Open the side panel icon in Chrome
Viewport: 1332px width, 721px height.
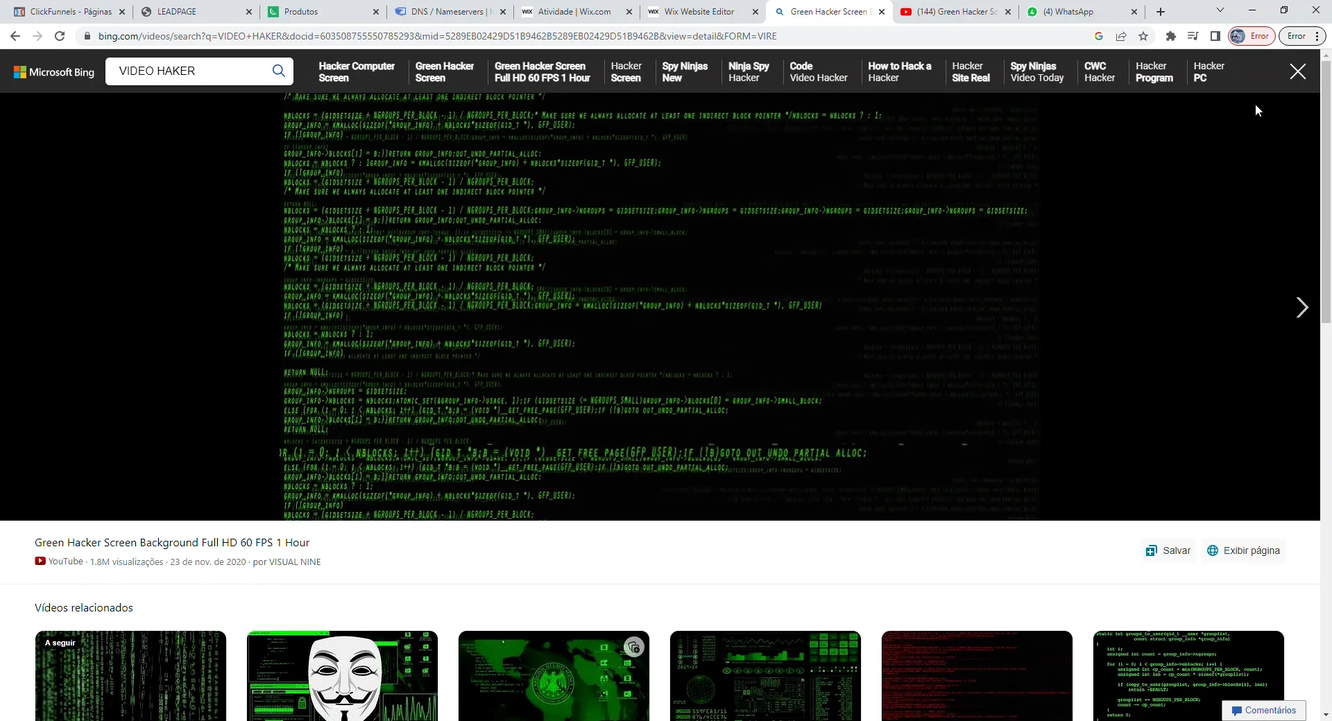pos(1216,36)
